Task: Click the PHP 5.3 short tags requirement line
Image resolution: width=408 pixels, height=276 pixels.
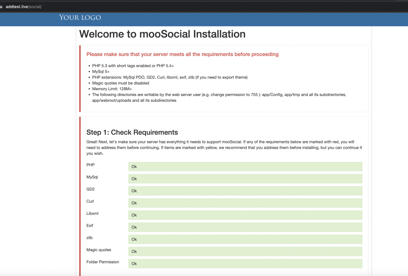Action: pyautogui.click(x=133, y=66)
